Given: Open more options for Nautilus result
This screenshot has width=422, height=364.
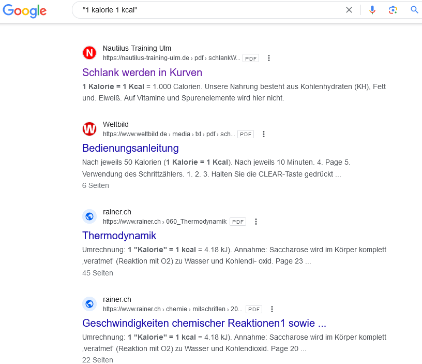Looking at the screenshot, I should pyautogui.click(x=268, y=58).
